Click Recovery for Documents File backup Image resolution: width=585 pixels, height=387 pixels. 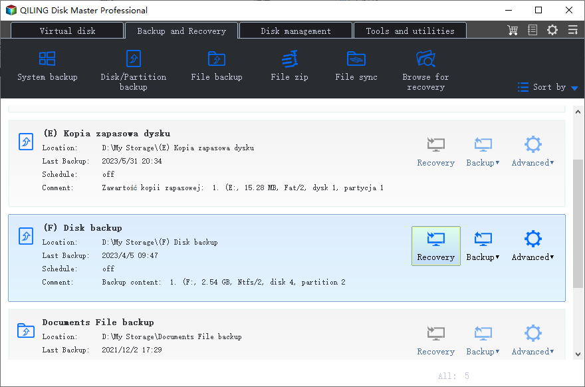point(436,340)
